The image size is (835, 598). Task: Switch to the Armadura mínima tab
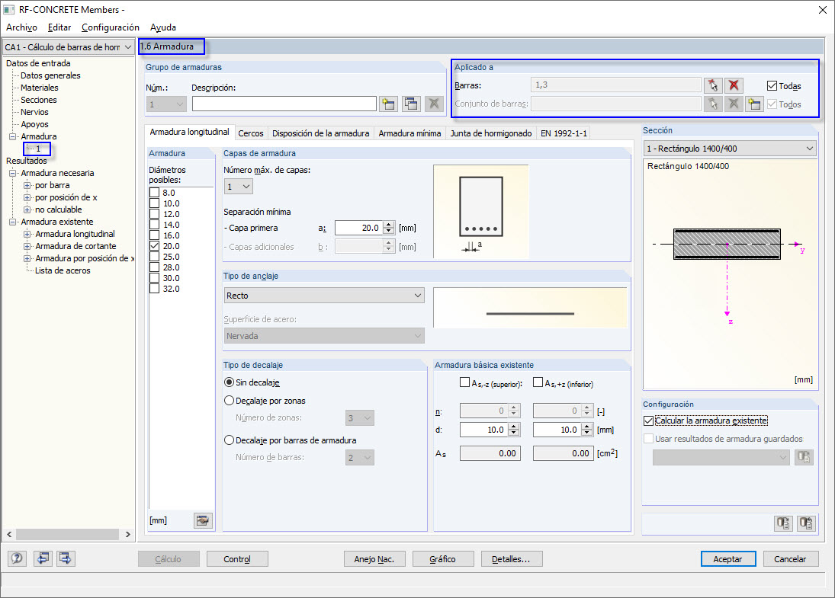[409, 133]
